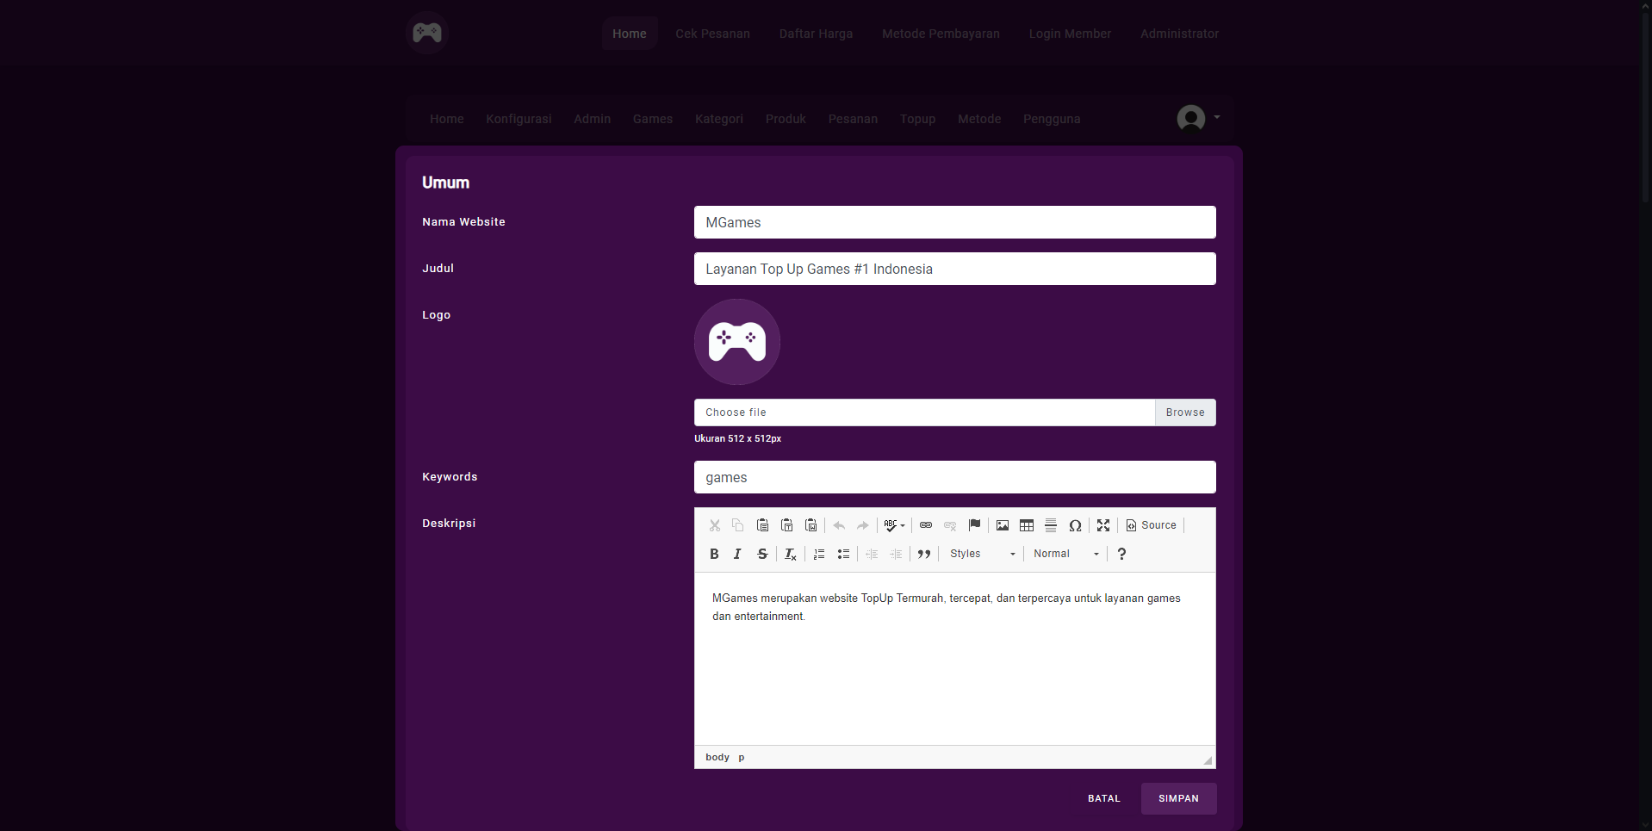Click the SIMPAN button

[1178, 799]
